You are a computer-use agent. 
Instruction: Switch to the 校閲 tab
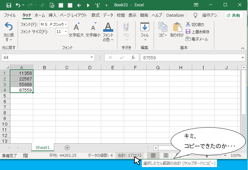pos(121,15)
